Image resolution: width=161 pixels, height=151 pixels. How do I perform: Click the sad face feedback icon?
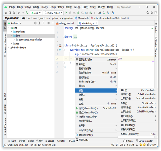(x=144, y=145)
